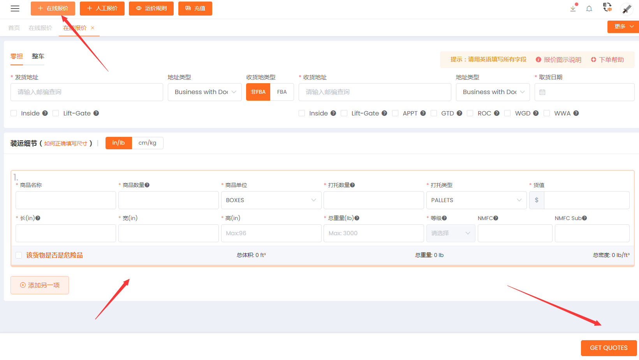Open the hamburger menu icon
The height and width of the screenshot is (360, 639).
15,9
